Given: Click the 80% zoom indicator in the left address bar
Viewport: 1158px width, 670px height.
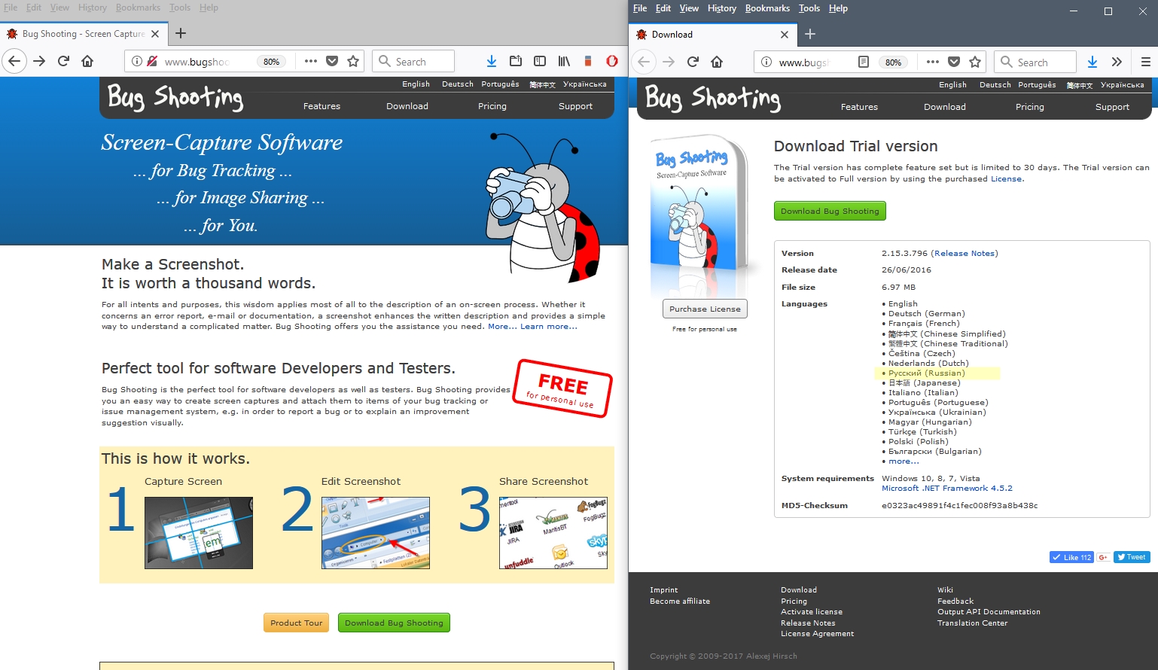Looking at the screenshot, I should [272, 62].
